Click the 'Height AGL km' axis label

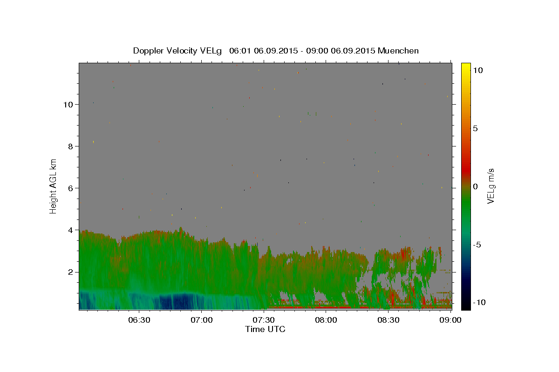(x=54, y=186)
